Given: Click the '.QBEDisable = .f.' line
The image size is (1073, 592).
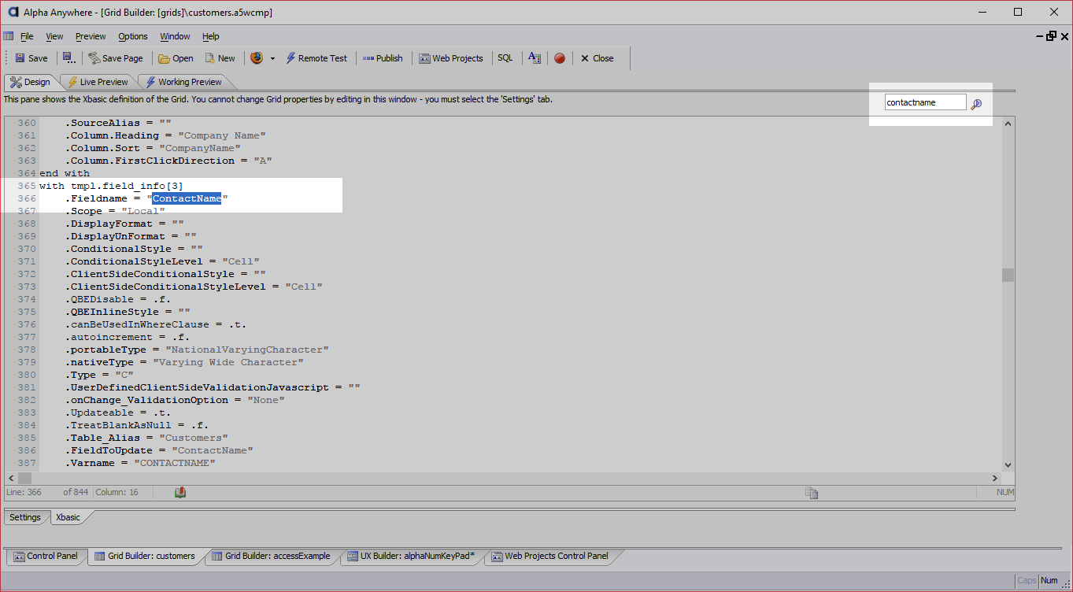Looking at the screenshot, I should 118,299.
